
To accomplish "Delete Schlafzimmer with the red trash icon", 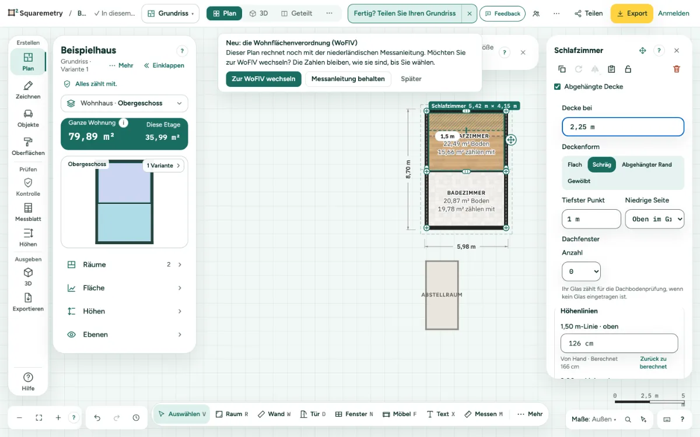I will click(x=677, y=69).
